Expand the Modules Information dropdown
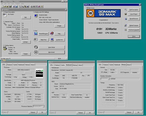 (109, 79)
